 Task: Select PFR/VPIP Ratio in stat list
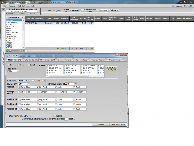[12, 33]
